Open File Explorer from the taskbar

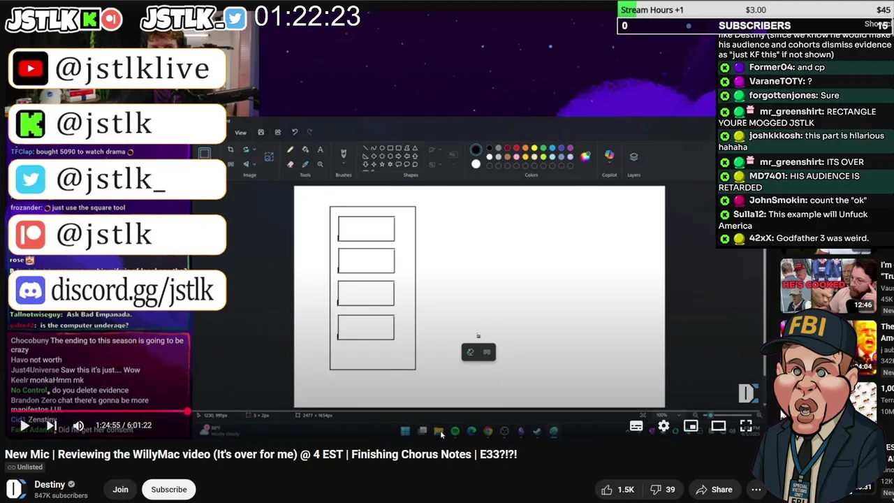click(439, 431)
